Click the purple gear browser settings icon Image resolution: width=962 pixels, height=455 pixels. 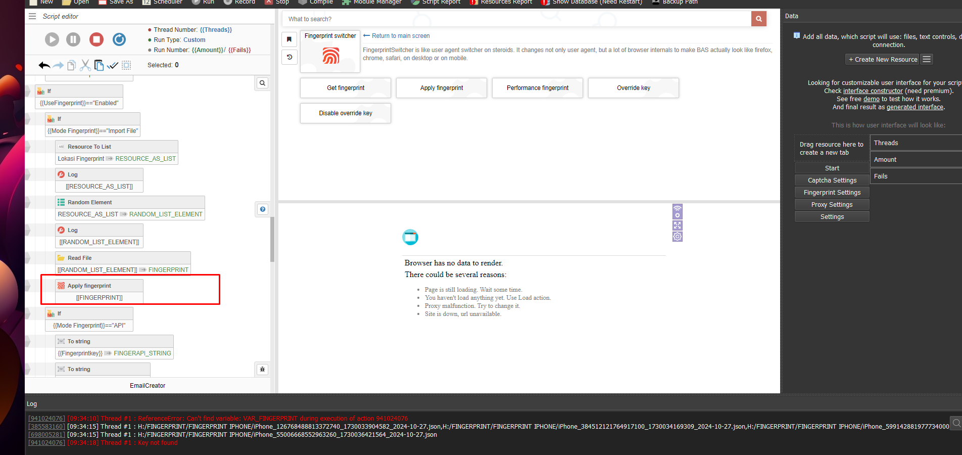[x=678, y=237]
